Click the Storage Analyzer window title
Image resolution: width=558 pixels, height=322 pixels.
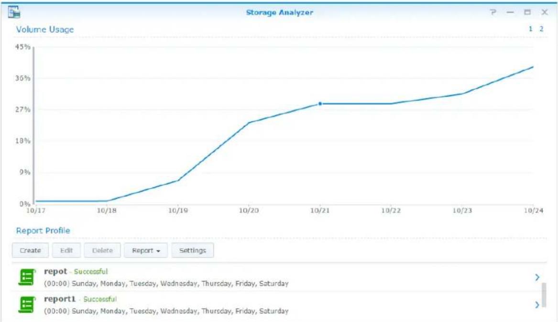[280, 12]
